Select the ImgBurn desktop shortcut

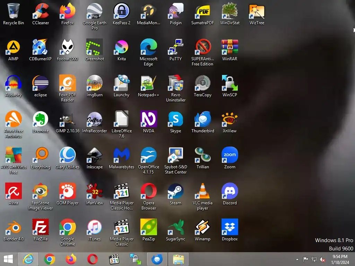pyautogui.click(x=94, y=86)
